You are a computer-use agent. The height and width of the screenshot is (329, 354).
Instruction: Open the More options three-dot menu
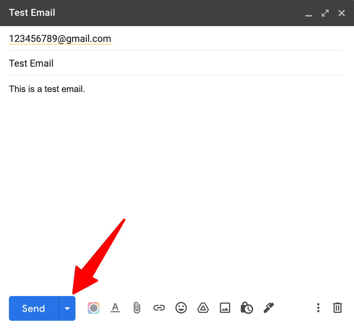(318, 308)
